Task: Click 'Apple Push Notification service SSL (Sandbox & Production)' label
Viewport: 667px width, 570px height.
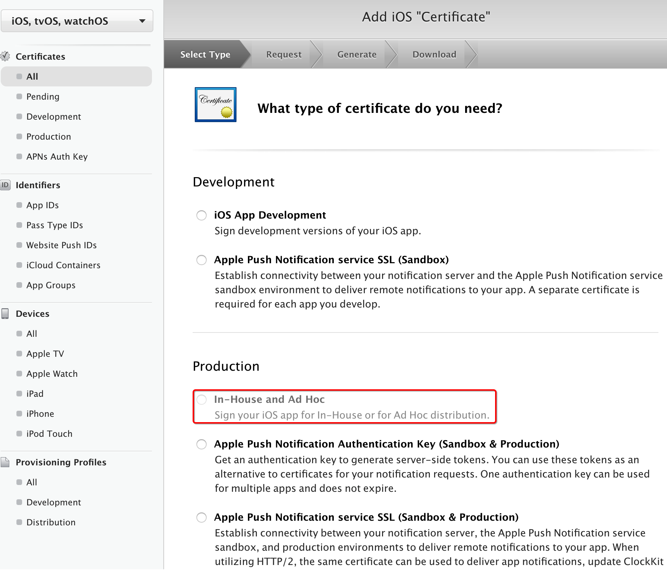Action: 366,517
